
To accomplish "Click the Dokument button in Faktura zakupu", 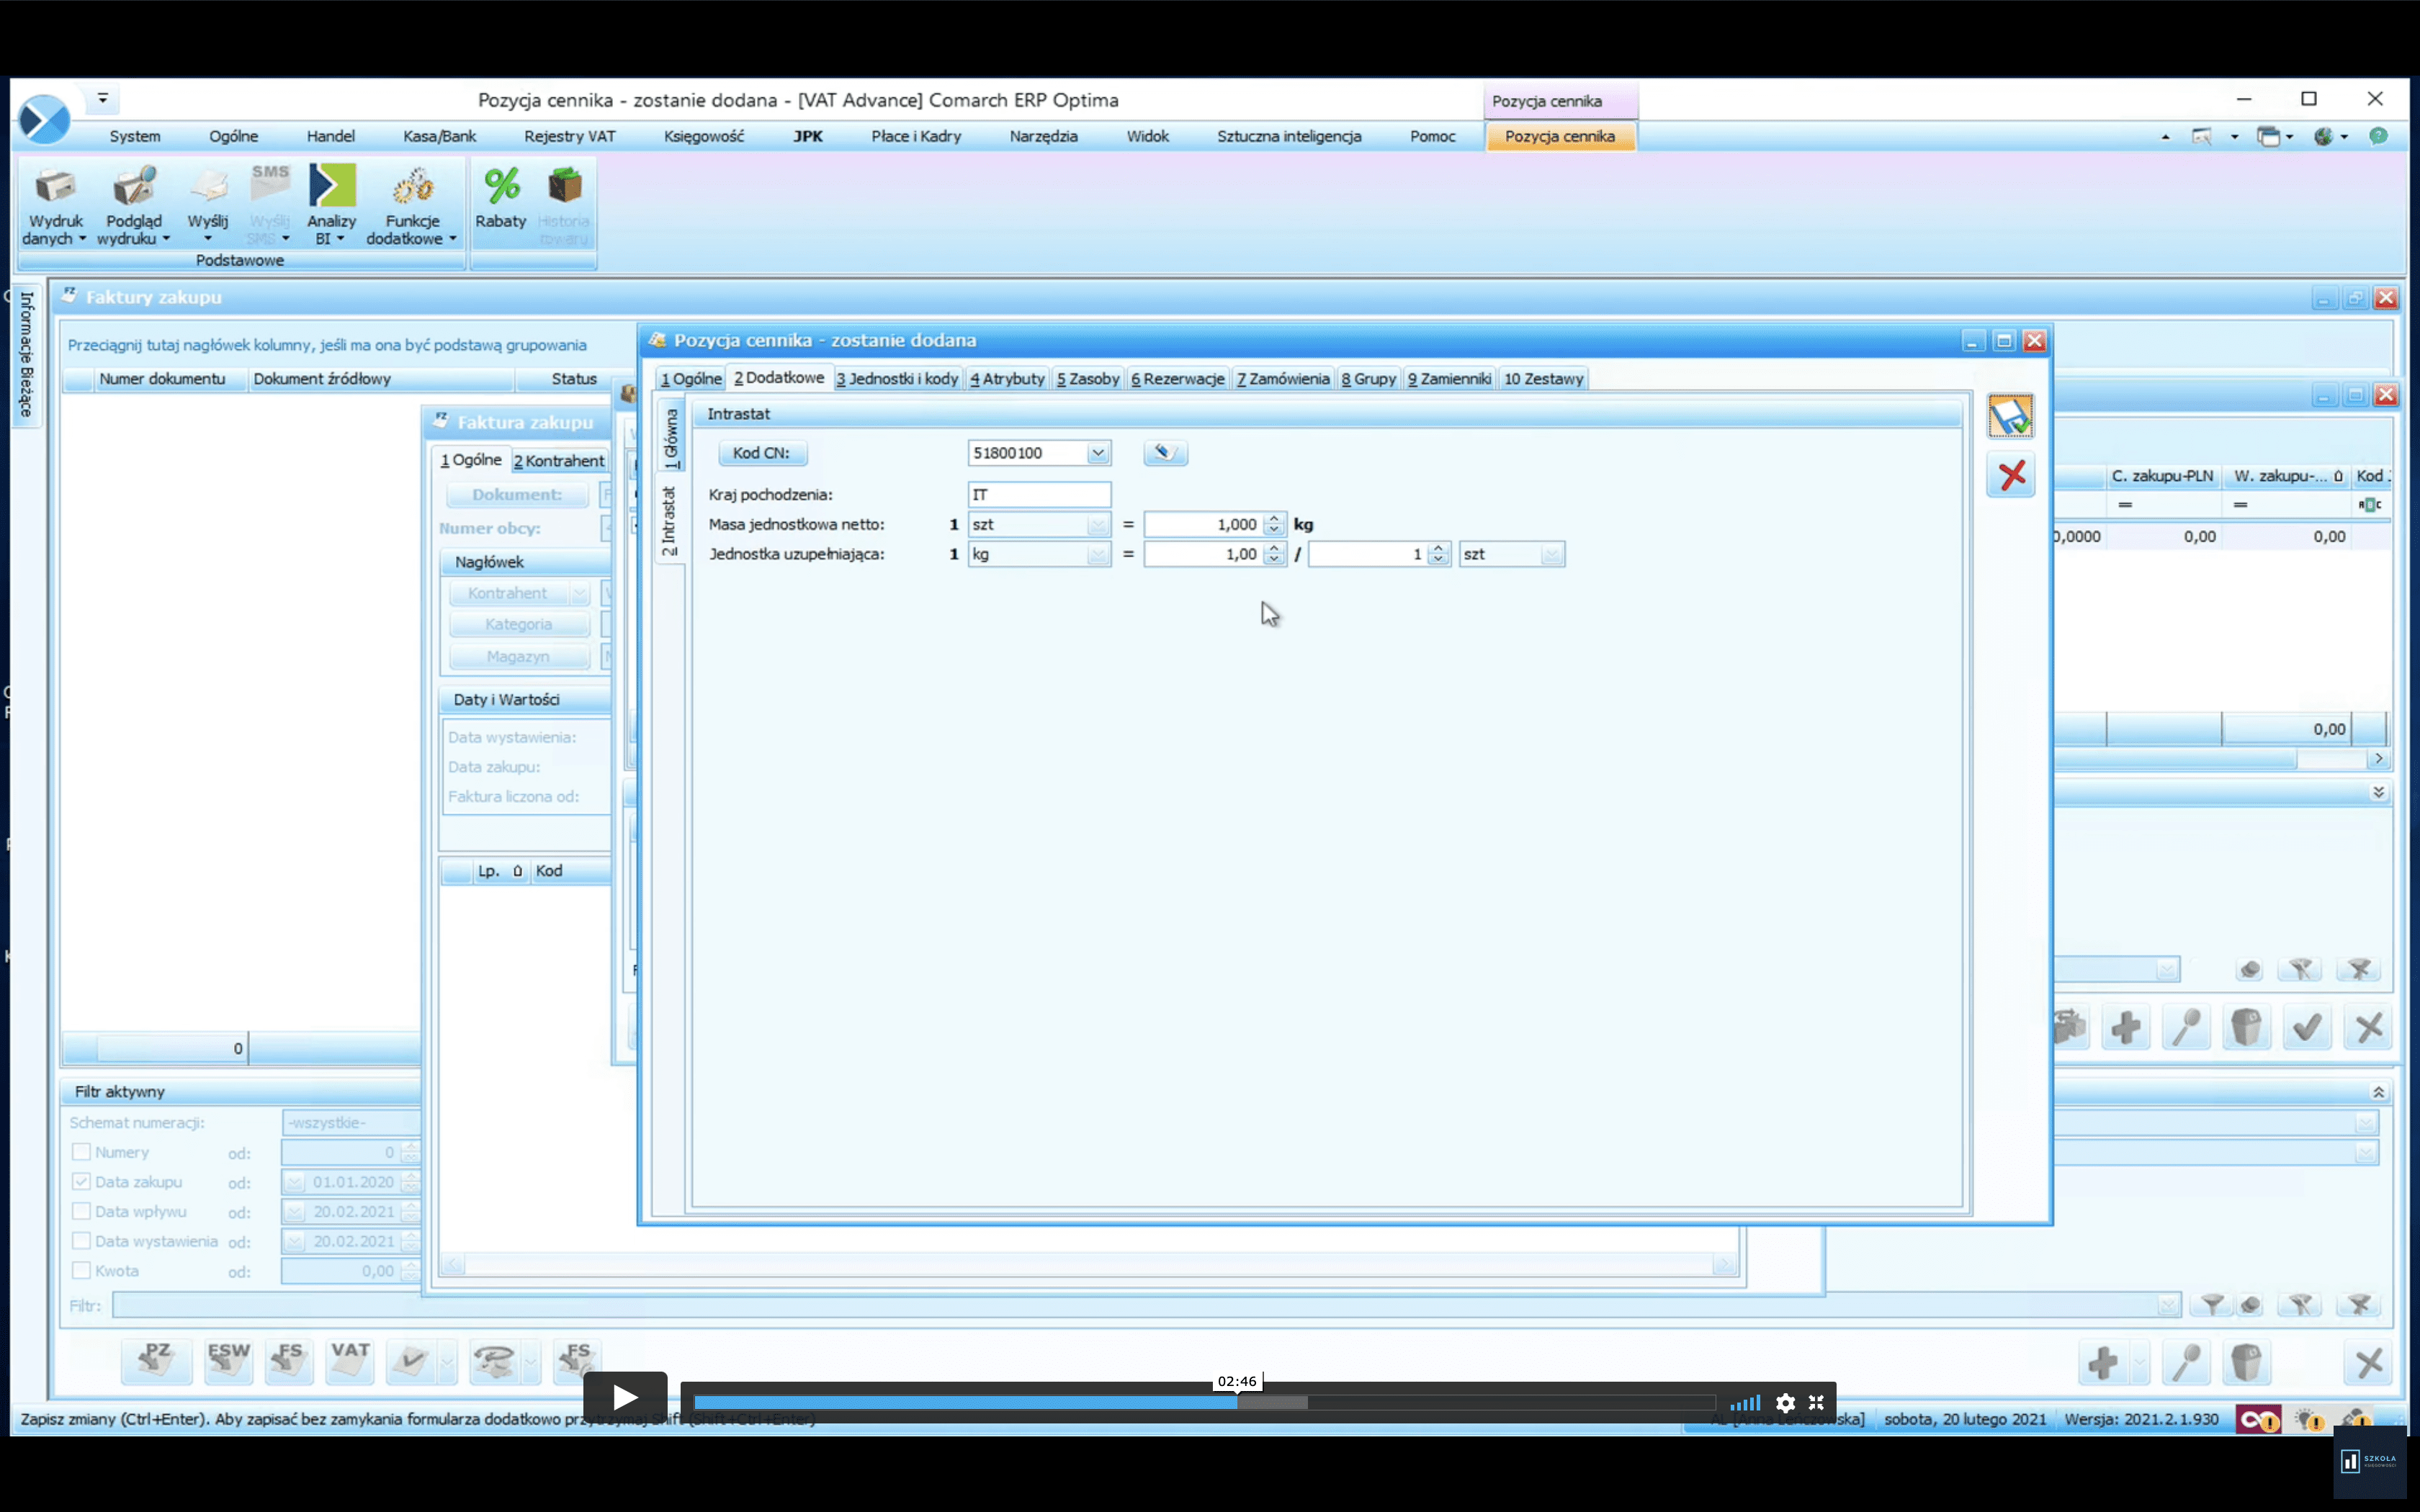I will [x=516, y=494].
